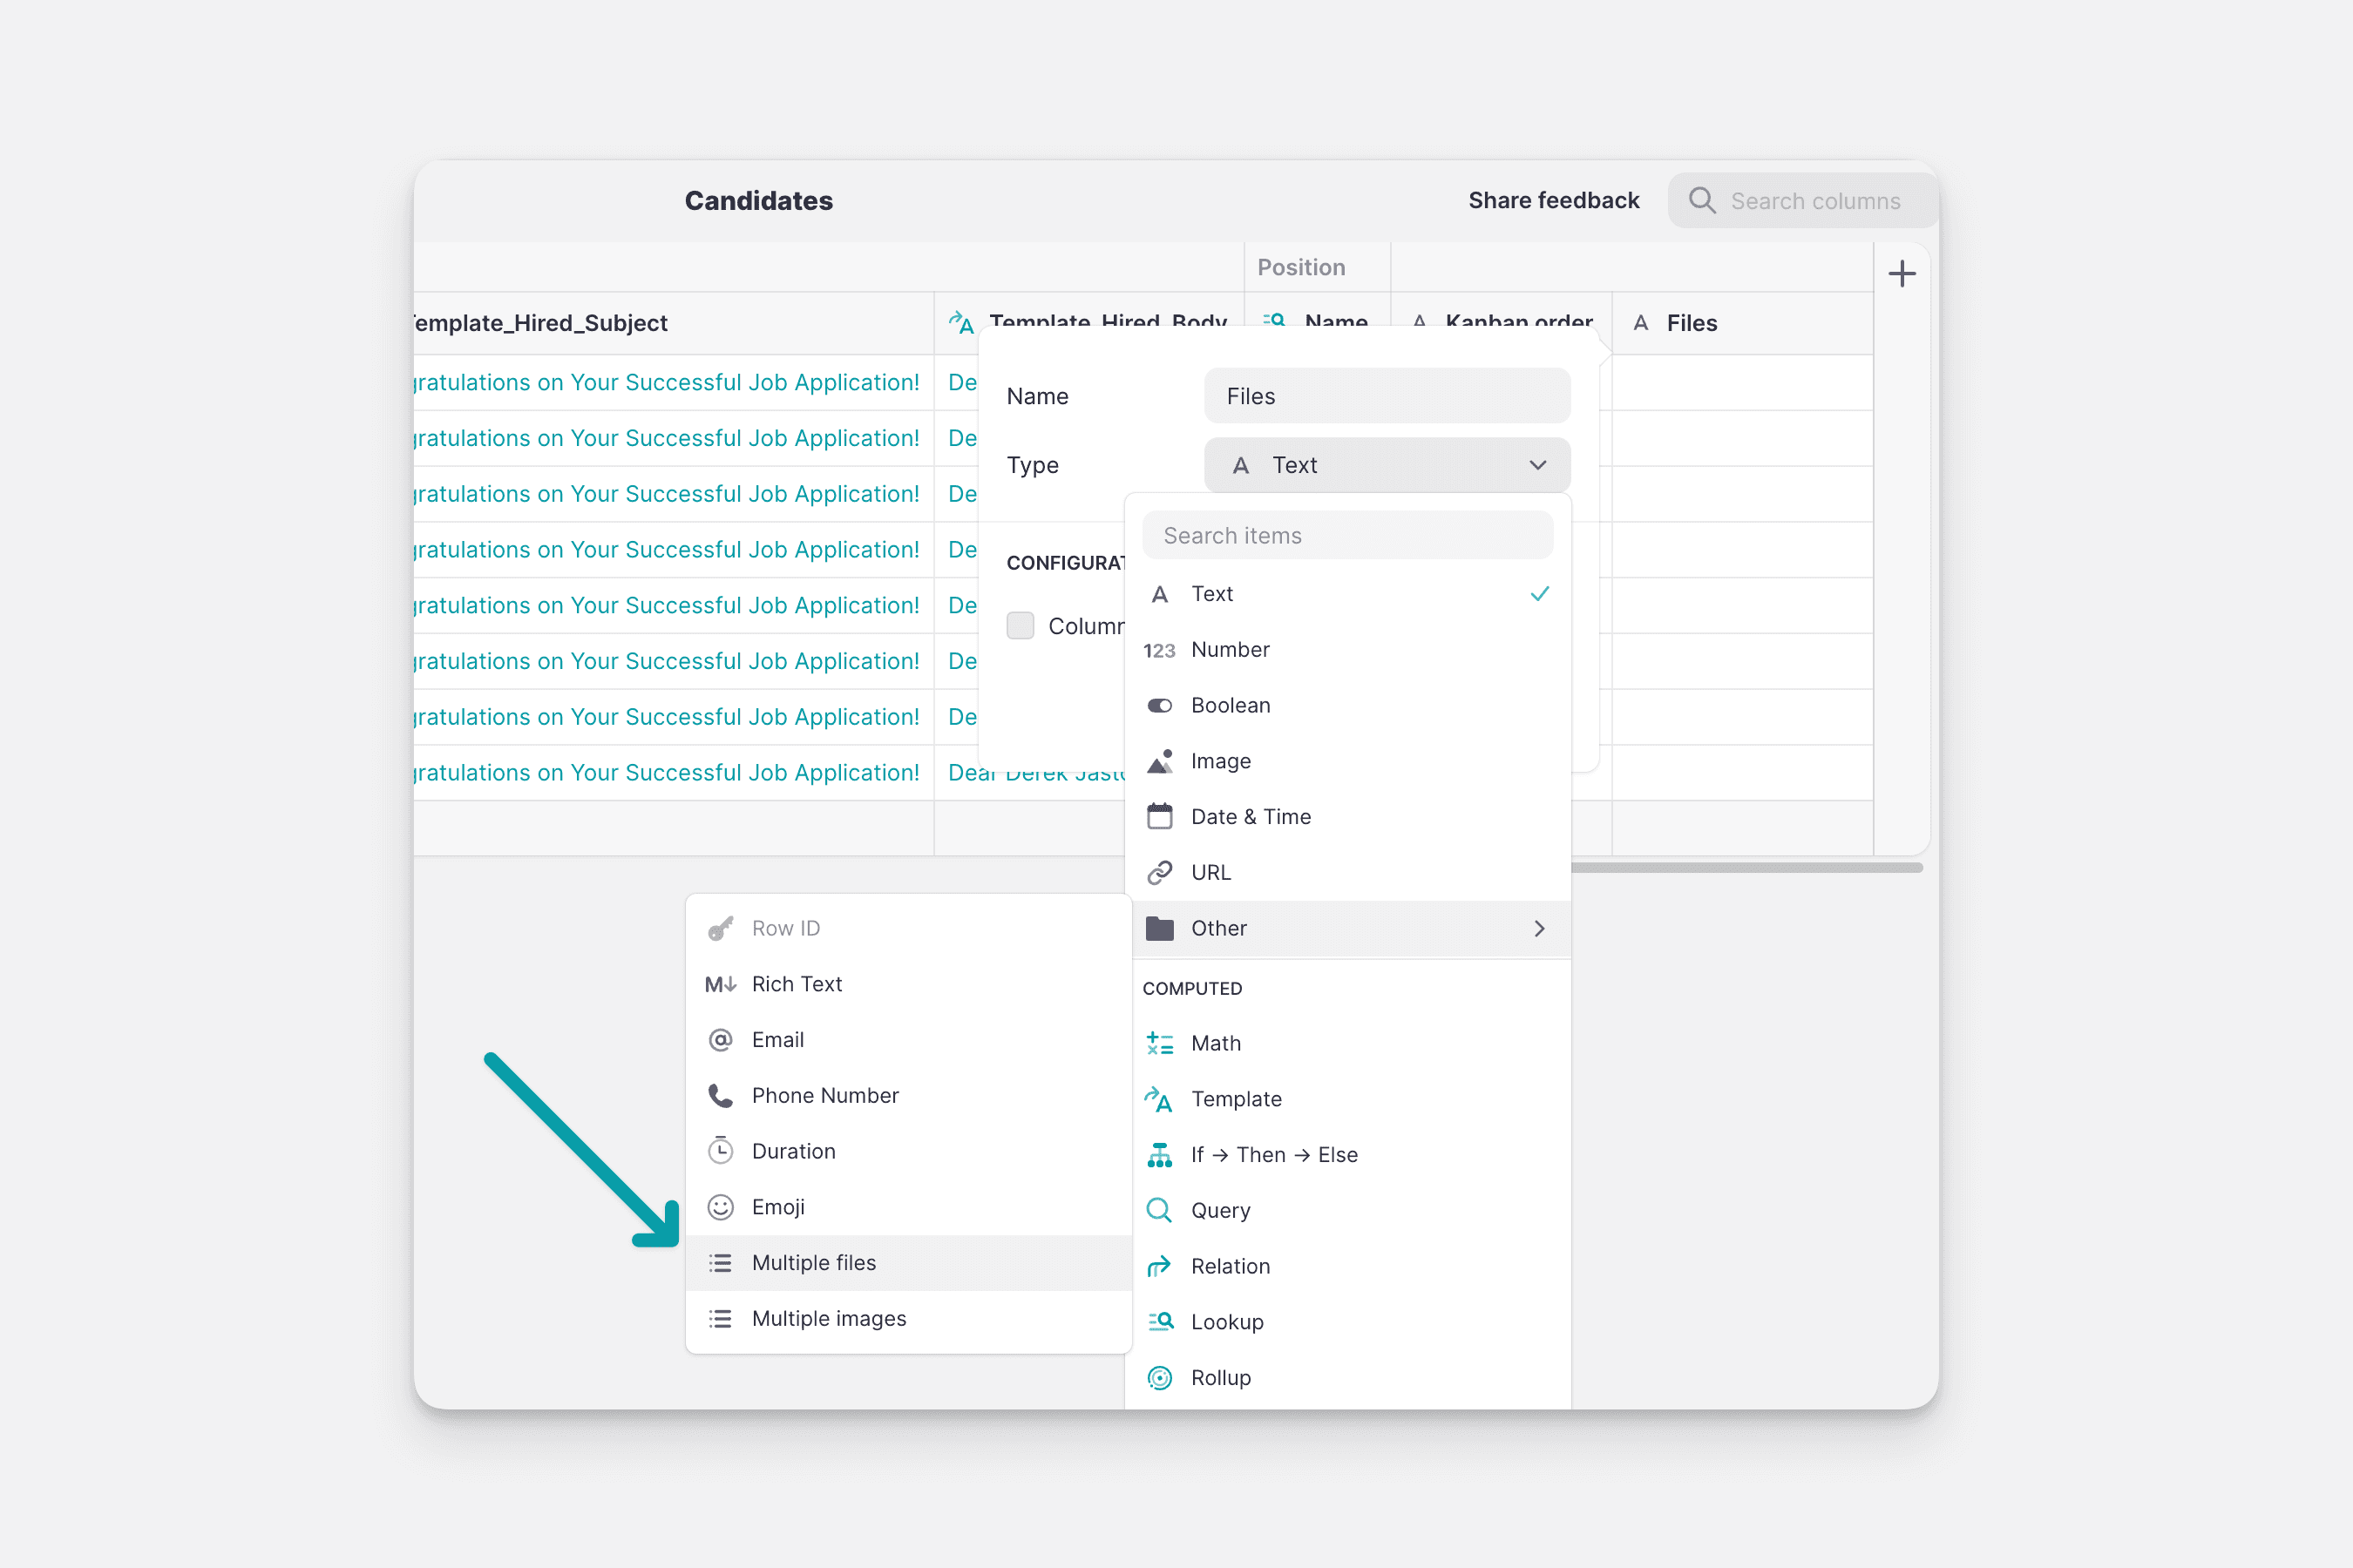
Task: Select the Lookup computed type label
Action: pyautogui.click(x=1228, y=1322)
